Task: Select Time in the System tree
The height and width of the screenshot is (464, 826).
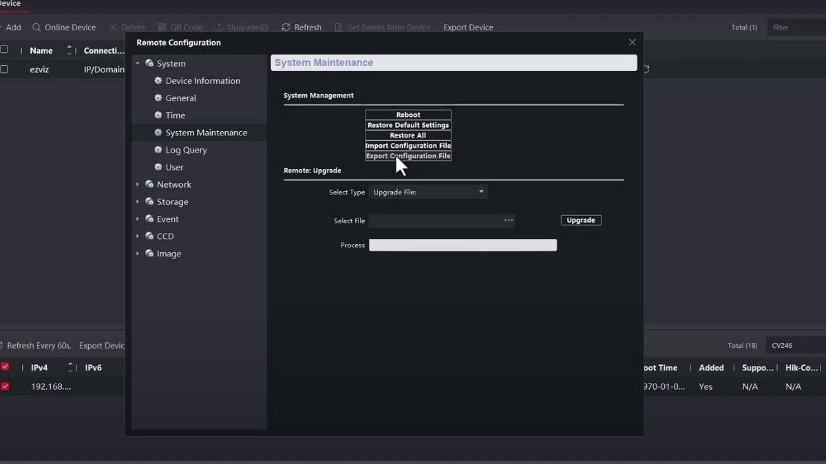Action: pyautogui.click(x=175, y=115)
